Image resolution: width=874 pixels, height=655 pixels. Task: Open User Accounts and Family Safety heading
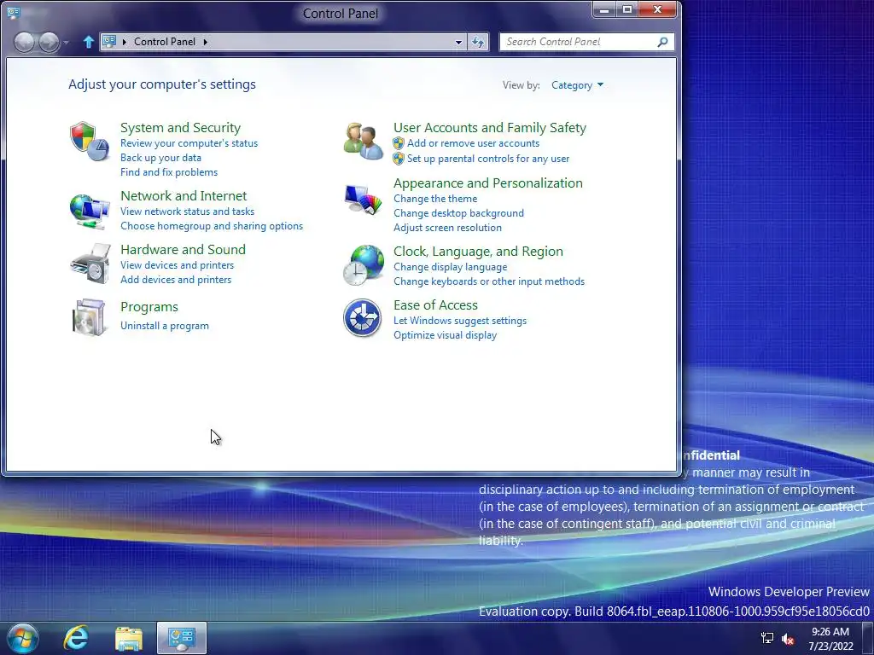coord(490,128)
